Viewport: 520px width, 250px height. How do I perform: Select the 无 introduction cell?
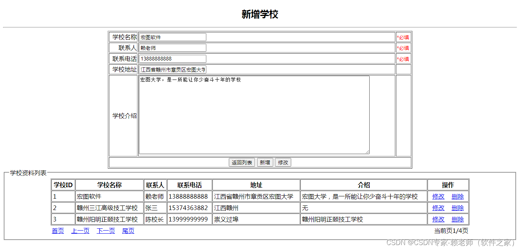coord(364,208)
